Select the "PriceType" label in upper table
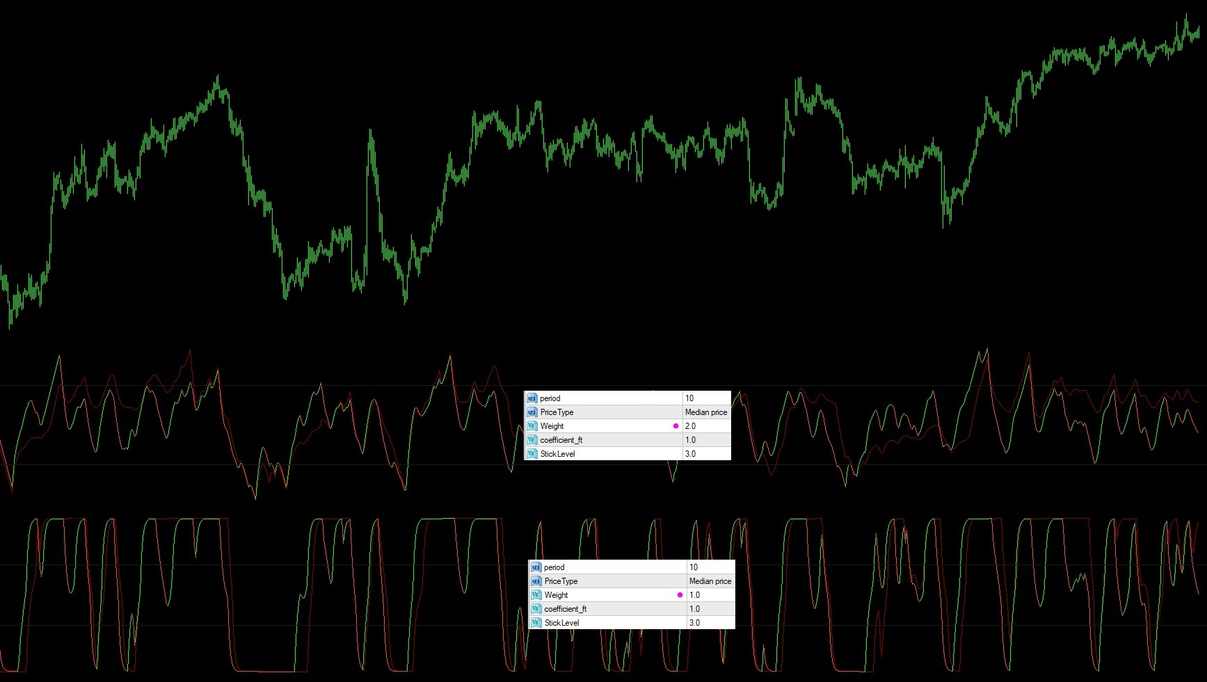The height and width of the screenshot is (682, 1207). point(557,412)
